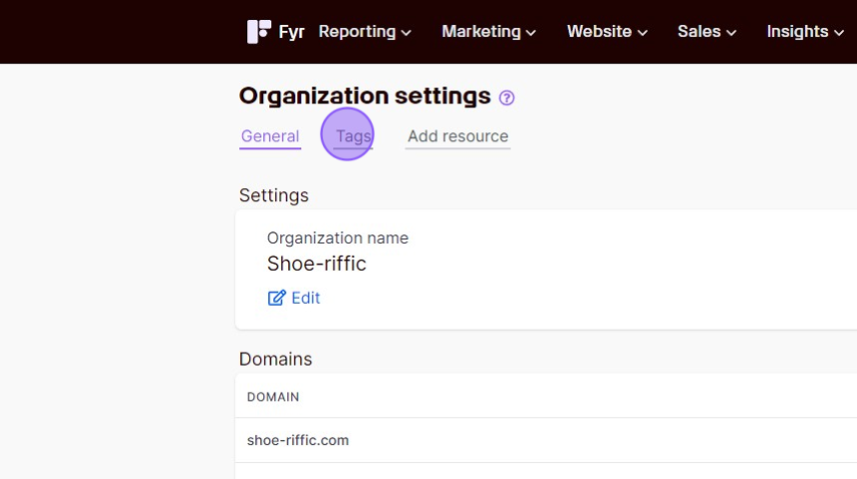Image resolution: width=857 pixels, height=479 pixels.
Task: Expand the Sales dropdown chevron
Action: click(x=731, y=33)
